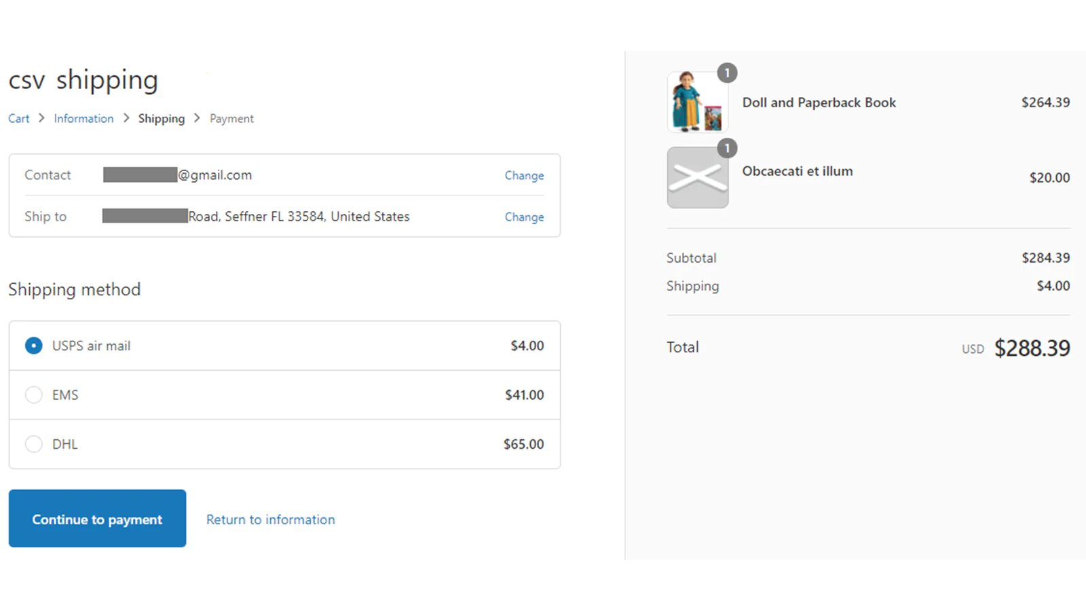The width and height of the screenshot is (1086, 611).
Task: Click chevron between Information and Shipping
Action: 126,118
